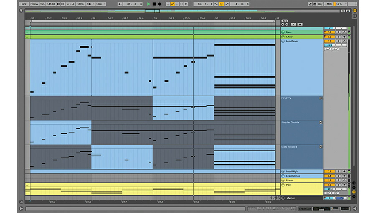
Task: Click the Punch-Out switch icon
Action: tap(227, 4)
